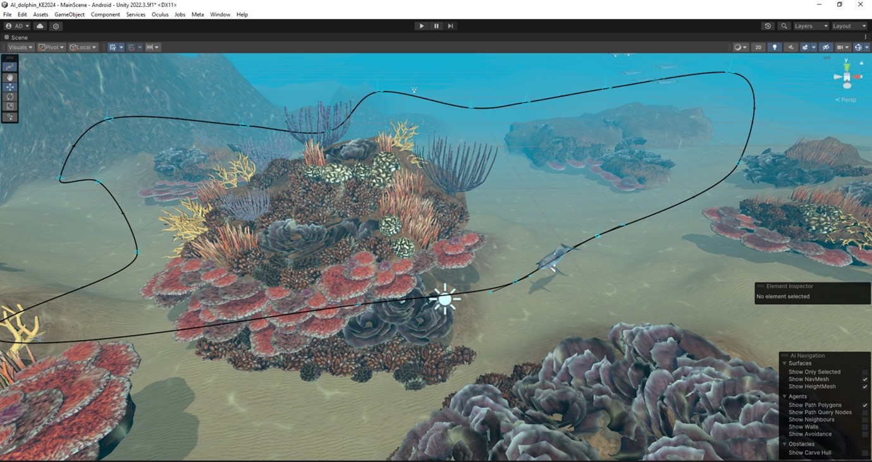Uncheck Show HeightMesh
Viewport: 872px width, 462px height.
coord(865,387)
